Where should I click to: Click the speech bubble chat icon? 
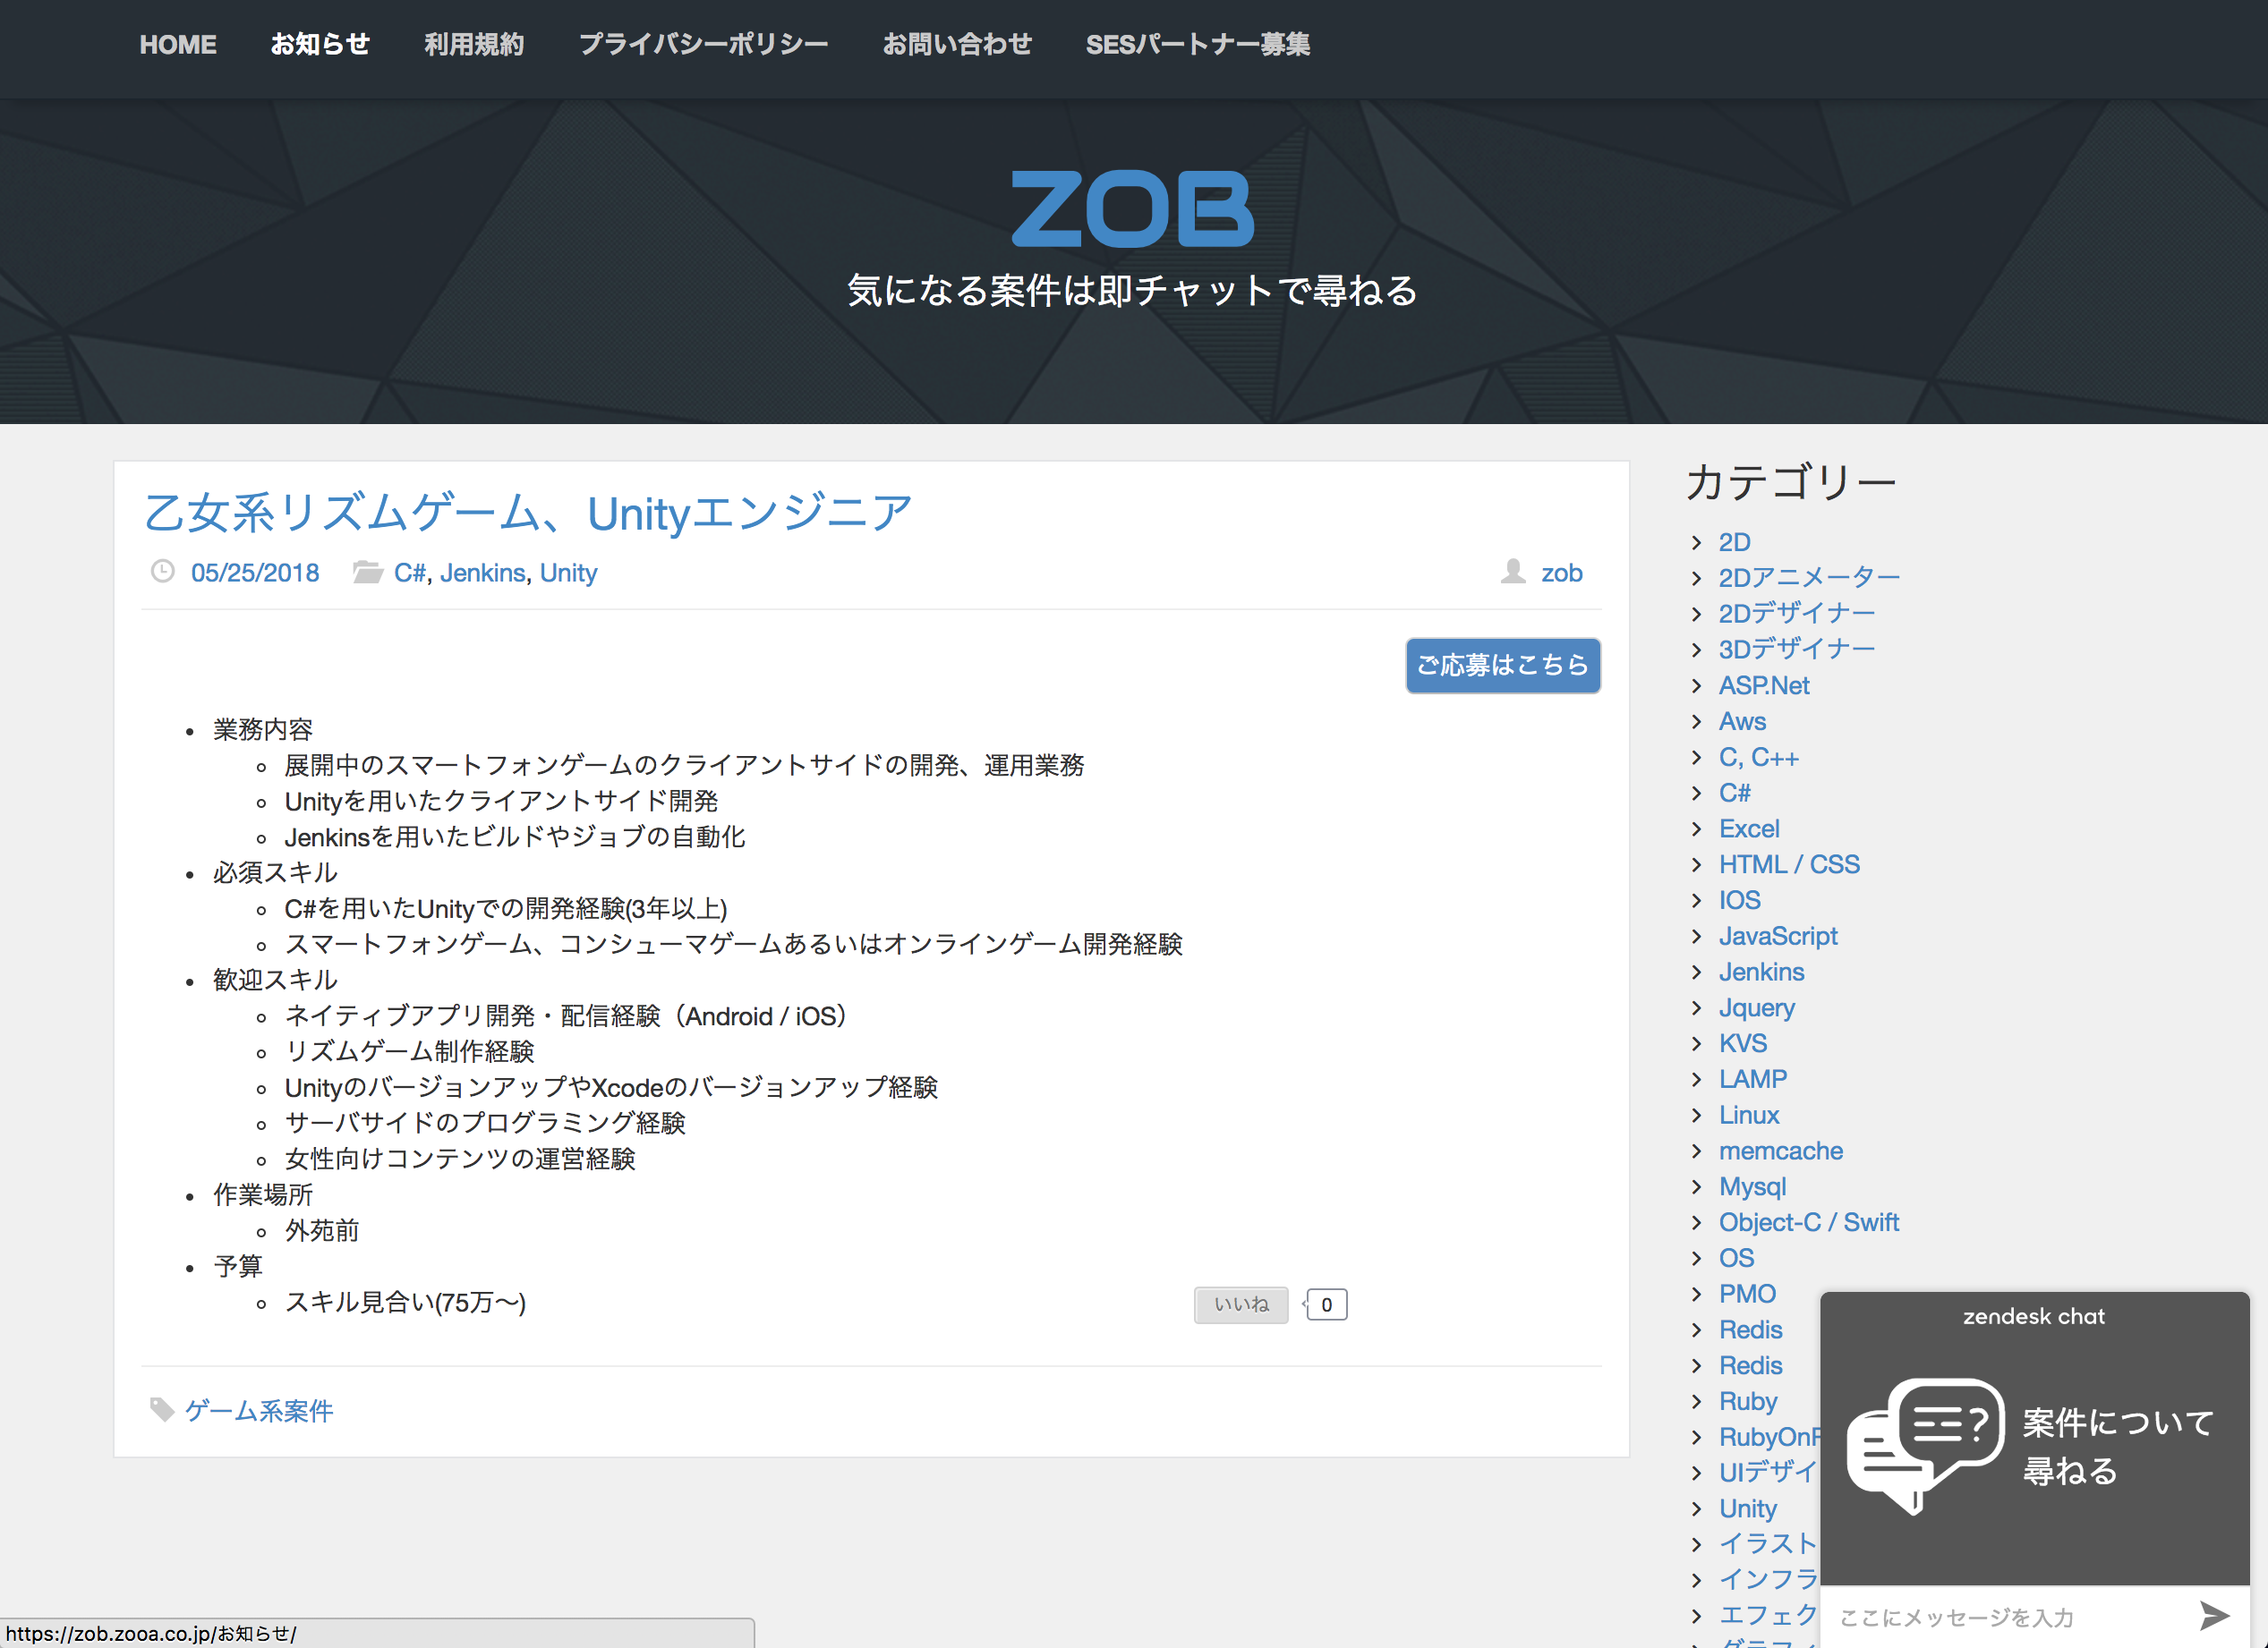(1925, 1445)
